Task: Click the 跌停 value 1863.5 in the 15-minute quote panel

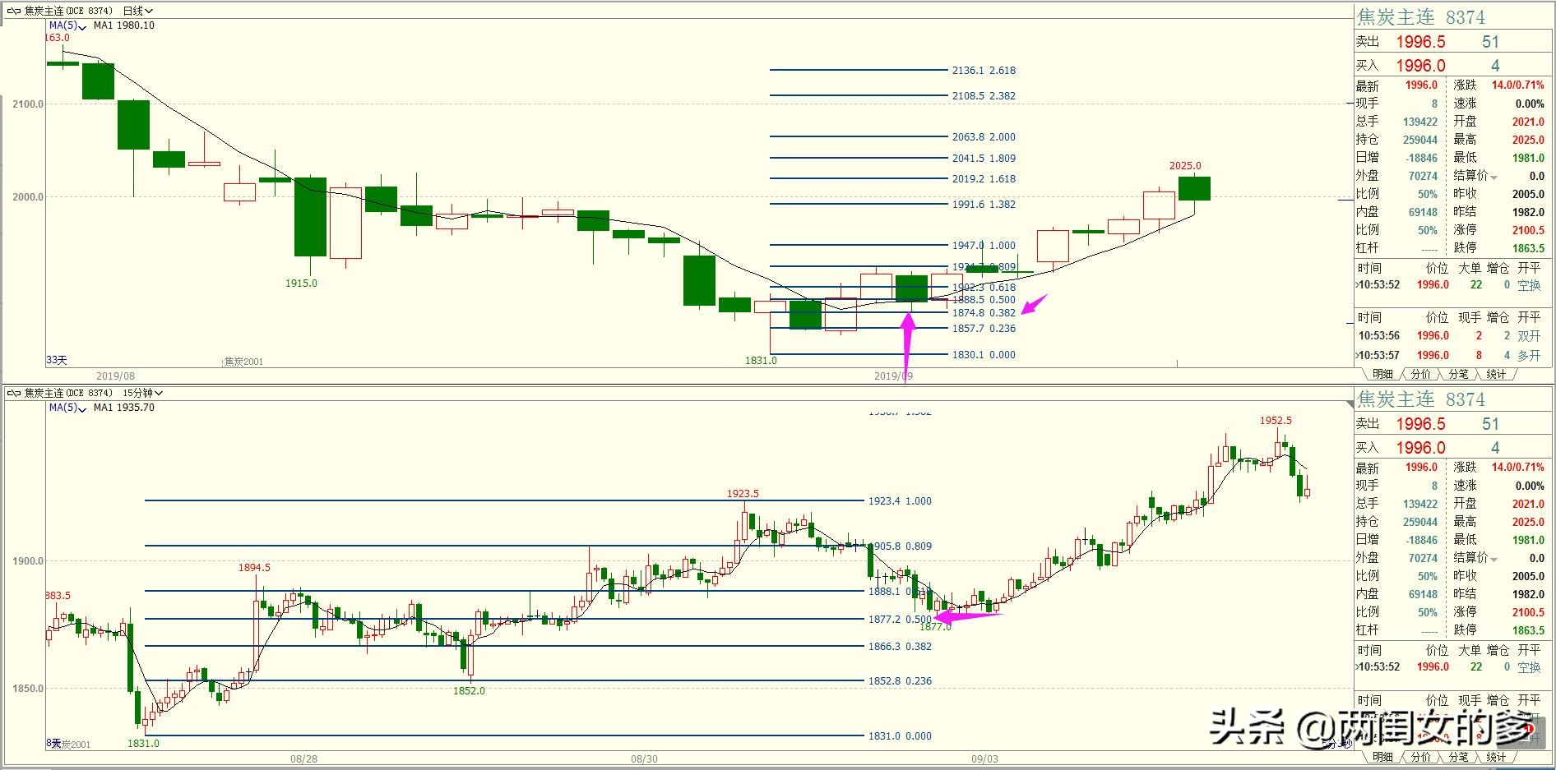Action: tap(1528, 630)
